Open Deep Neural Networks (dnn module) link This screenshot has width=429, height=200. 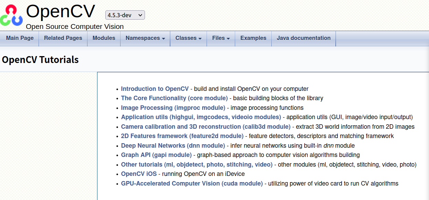tap(173, 146)
